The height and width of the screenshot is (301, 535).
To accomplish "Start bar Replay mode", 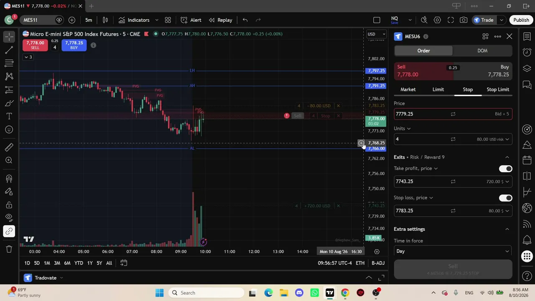I will (x=220, y=20).
